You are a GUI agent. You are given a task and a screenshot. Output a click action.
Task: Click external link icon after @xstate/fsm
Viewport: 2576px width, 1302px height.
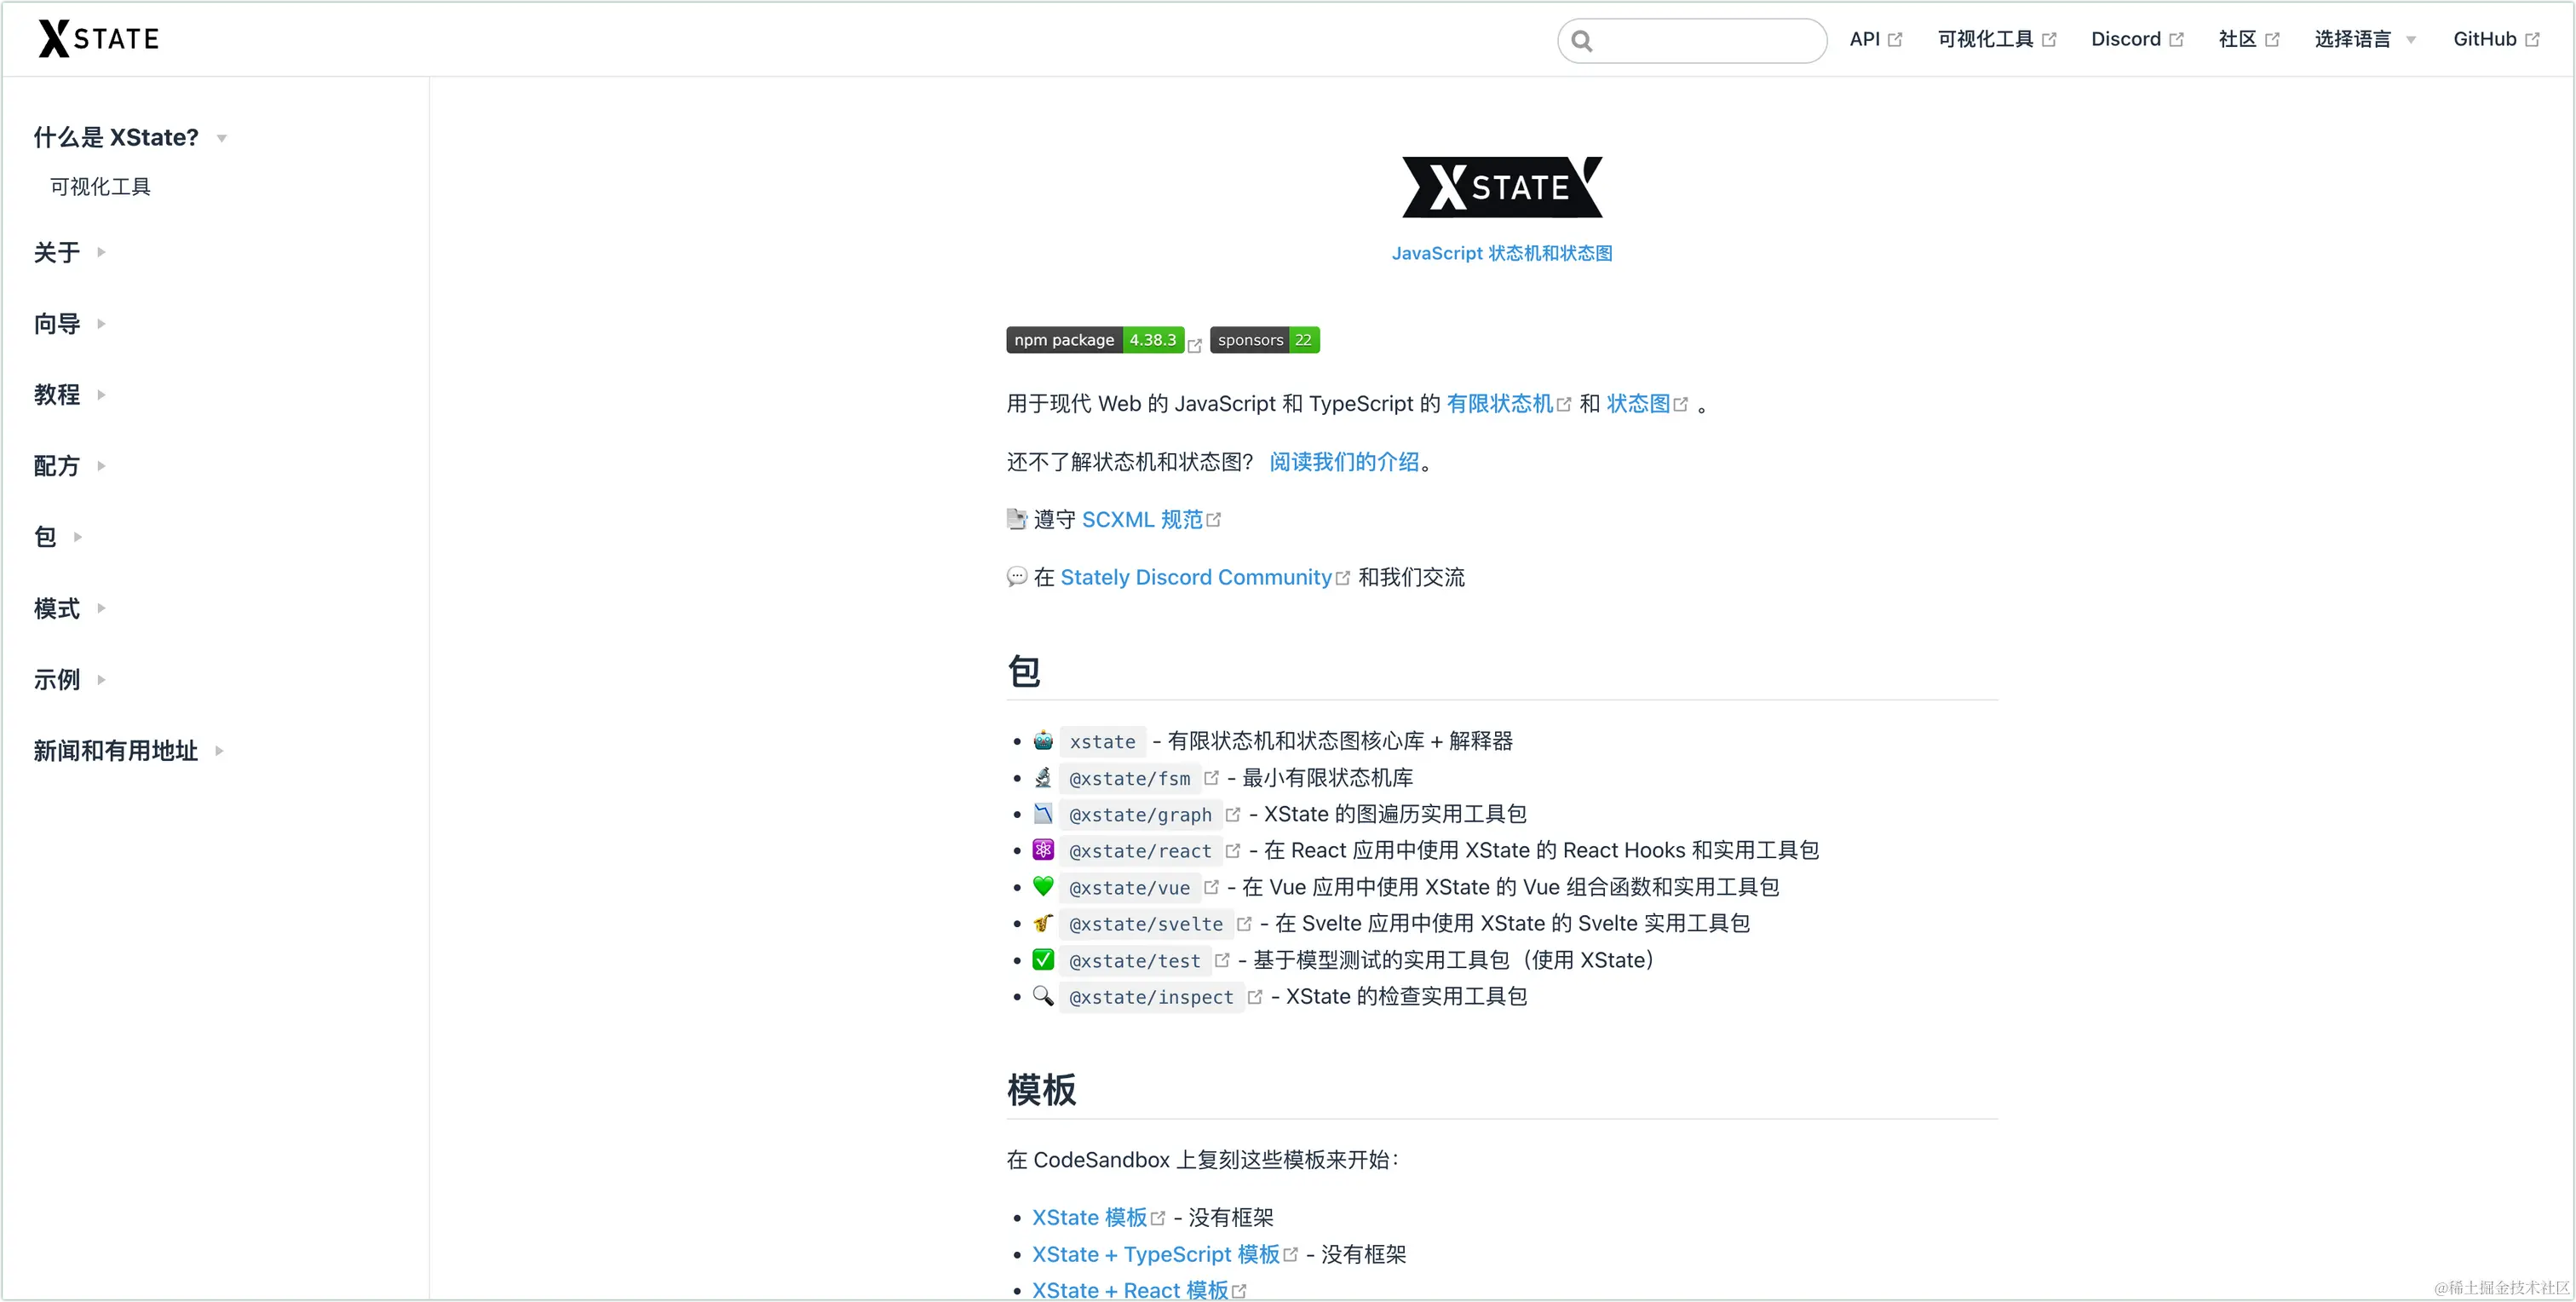pos(1211,778)
